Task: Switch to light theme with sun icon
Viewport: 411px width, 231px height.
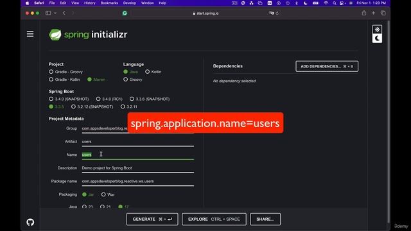Action: (377, 30)
